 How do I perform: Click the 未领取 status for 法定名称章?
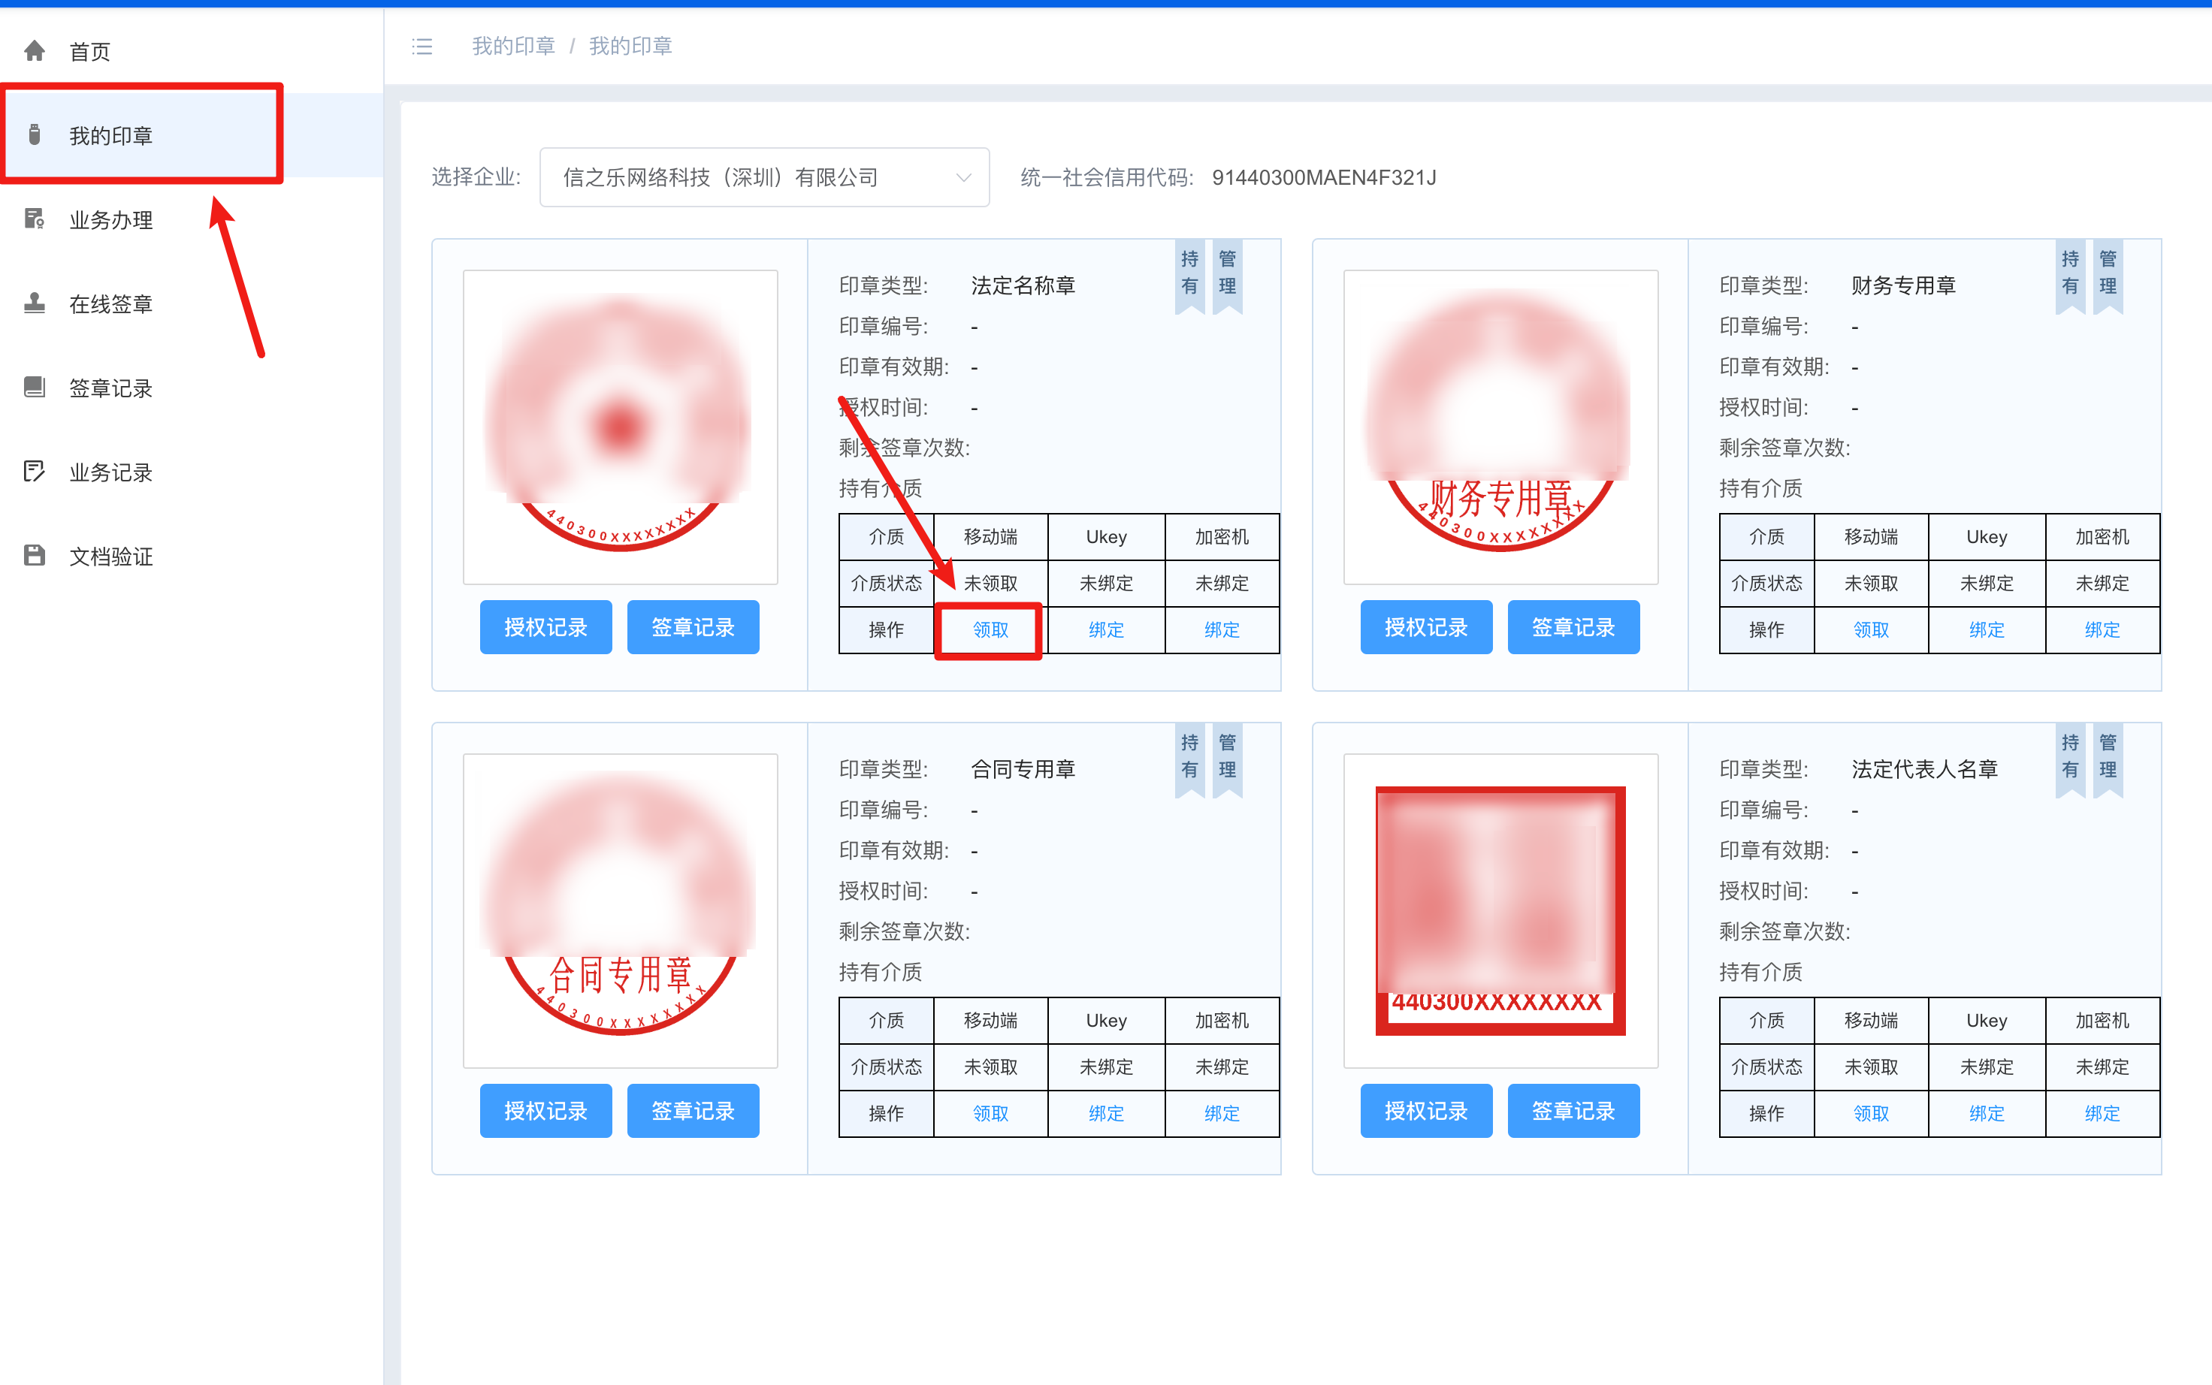(x=990, y=584)
